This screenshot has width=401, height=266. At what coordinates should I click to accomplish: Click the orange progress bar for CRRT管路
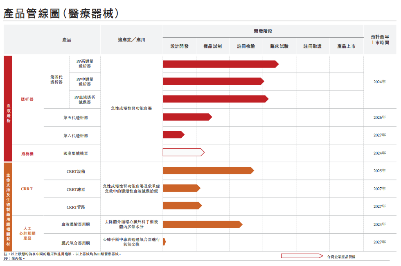click(182, 205)
